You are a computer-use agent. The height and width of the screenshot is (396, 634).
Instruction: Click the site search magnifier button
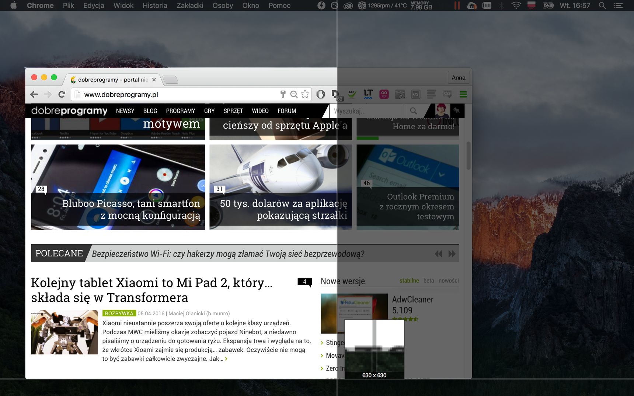[414, 111]
